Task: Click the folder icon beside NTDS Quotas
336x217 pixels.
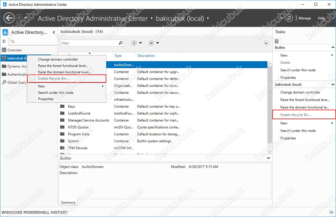Action: pos(62,127)
